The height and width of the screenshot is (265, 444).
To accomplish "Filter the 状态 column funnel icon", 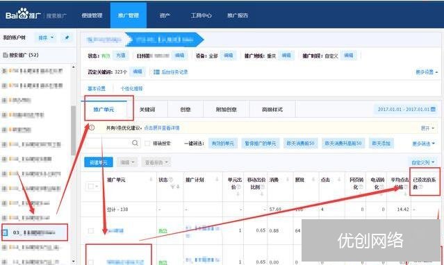I will click(x=172, y=187).
